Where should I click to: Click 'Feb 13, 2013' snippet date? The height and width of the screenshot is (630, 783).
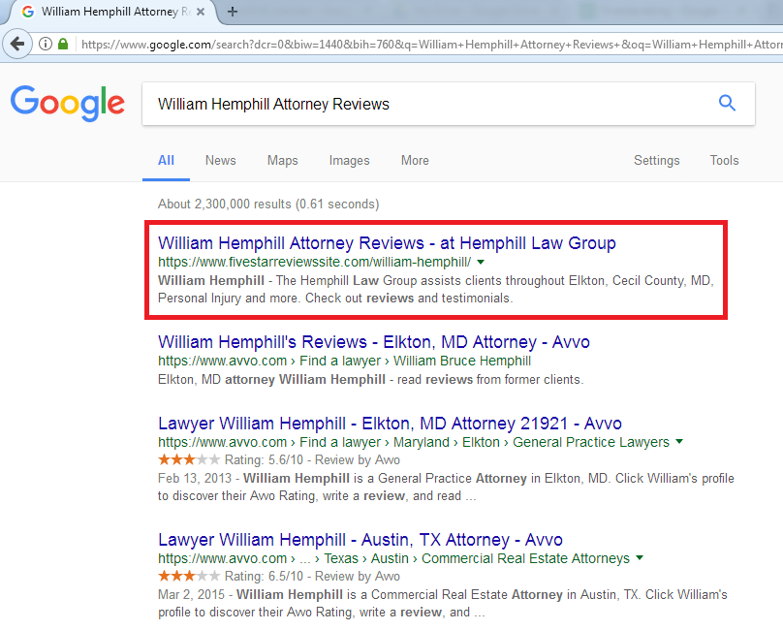click(x=194, y=478)
